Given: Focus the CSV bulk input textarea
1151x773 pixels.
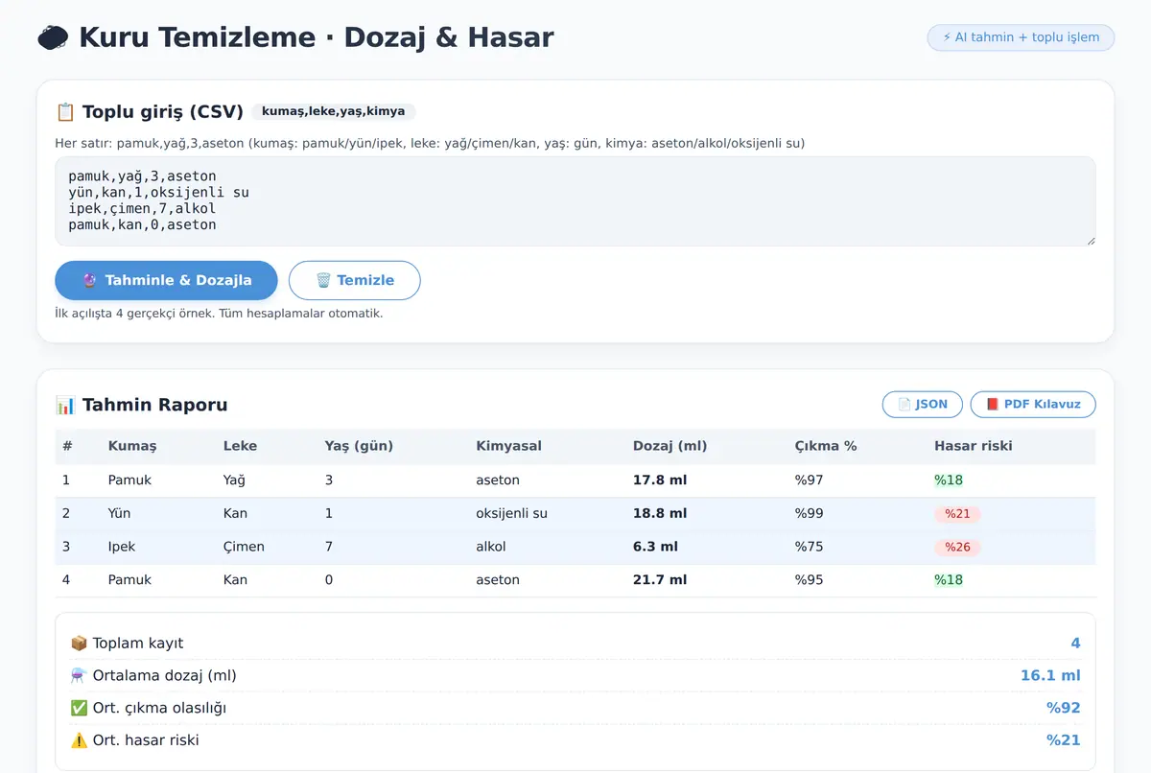Looking at the screenshot, I should [575, 201].
